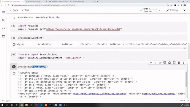The width and height of the screenshot is (190, 107).
Task: Move the selected cell up
Action: point(151,63)
